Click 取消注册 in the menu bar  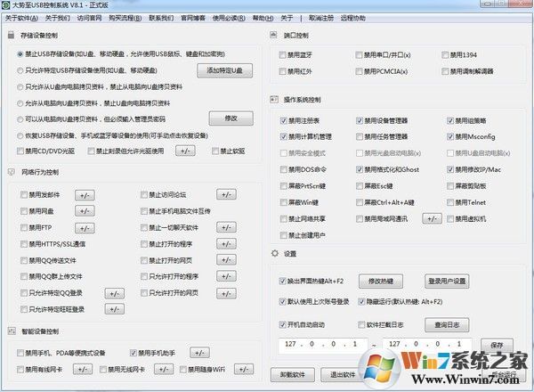[x=321, y=18]
